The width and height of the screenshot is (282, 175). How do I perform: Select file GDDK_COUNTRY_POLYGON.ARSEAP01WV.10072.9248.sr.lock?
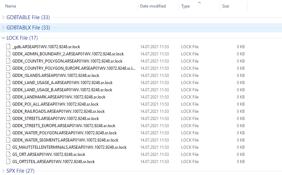(67, 61)
